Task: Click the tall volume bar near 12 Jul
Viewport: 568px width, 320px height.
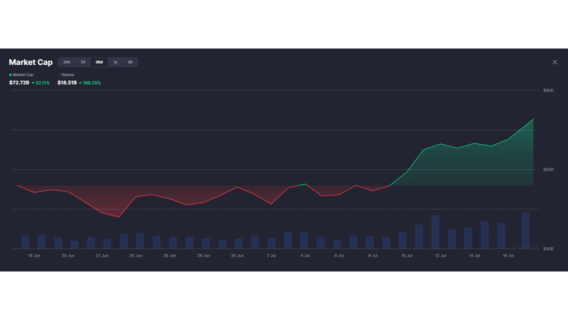Action: tap(435, 232)
